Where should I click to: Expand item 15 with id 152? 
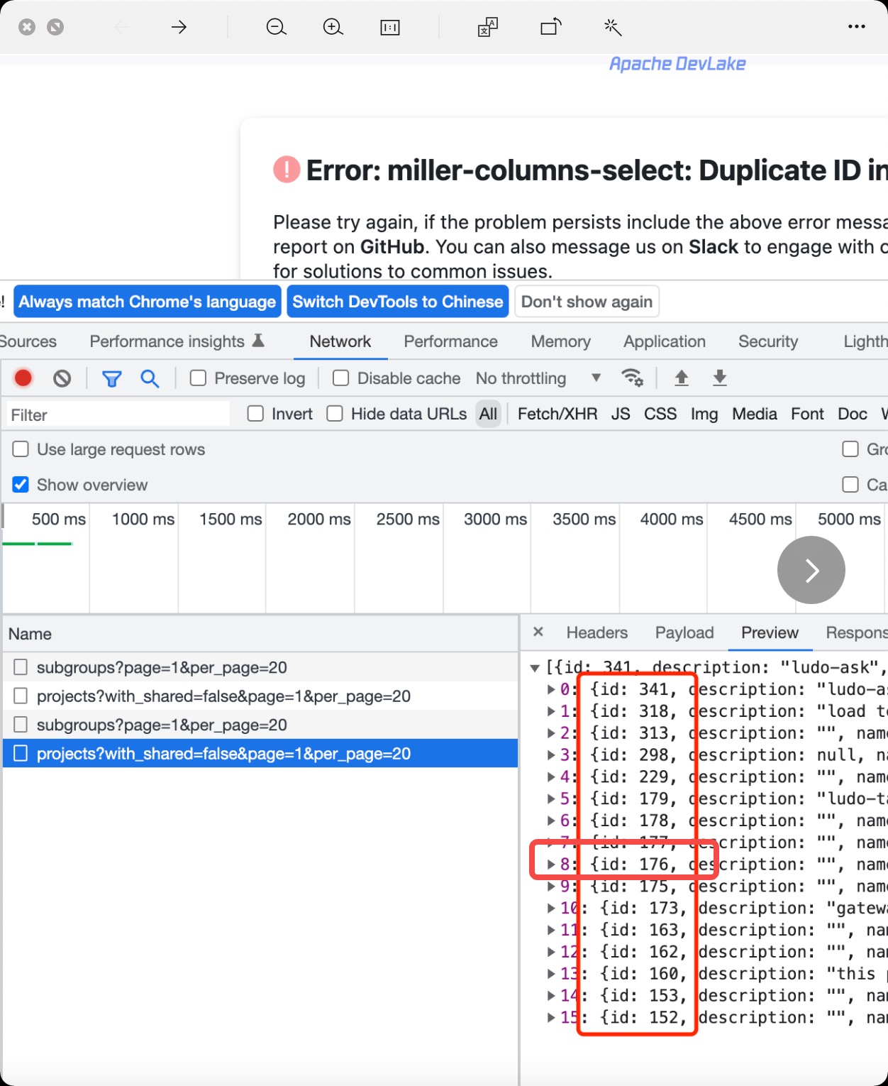point(551,1018)
